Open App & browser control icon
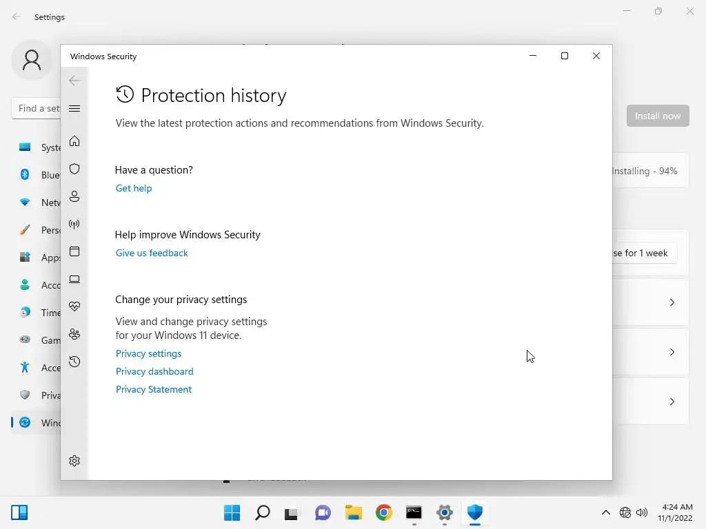Screen dimensions: 706x529 click(x=74, y=251)
